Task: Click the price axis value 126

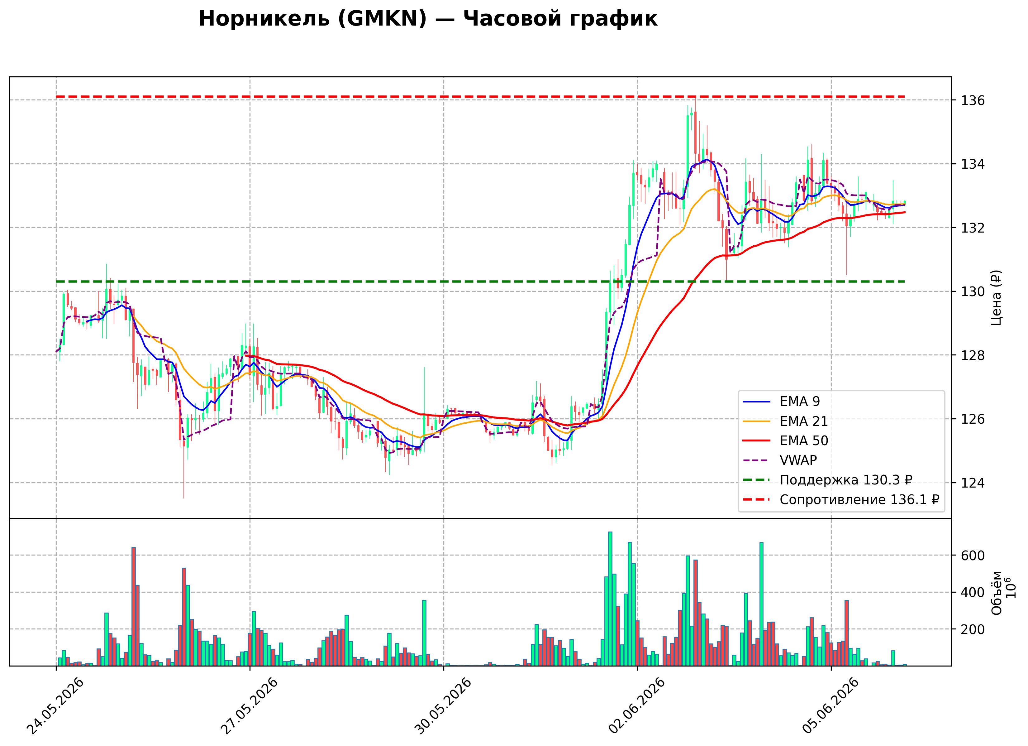Action: (x=973, y=419)
